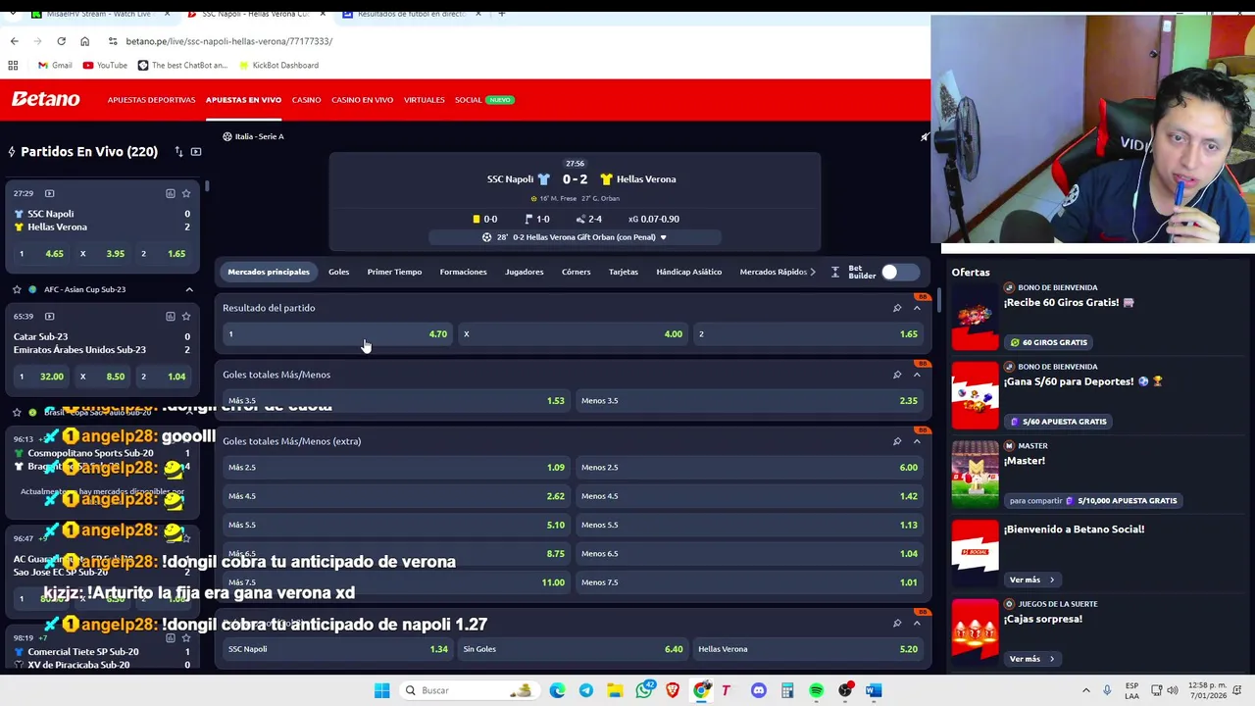The width and height of the screenshot is (1255, 706).
Task: Open the Córners tab
Action: click(x=576, y=272)
